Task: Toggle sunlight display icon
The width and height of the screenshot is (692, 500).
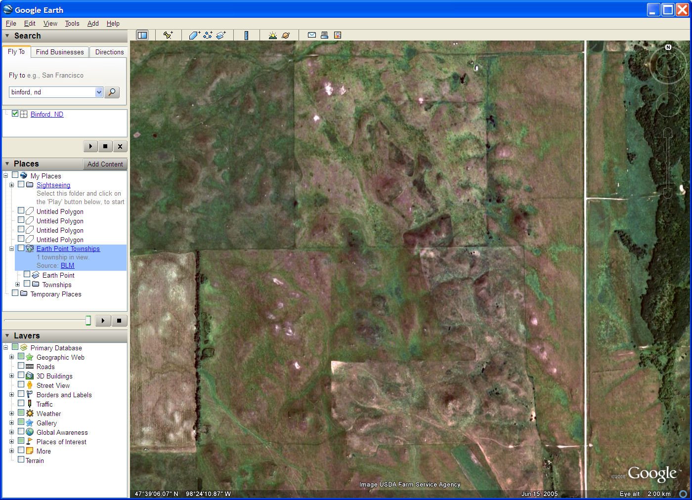Action: coord(272,35)
